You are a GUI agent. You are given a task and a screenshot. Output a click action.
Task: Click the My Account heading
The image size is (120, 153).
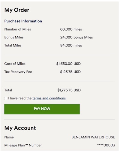coord(20,128)
